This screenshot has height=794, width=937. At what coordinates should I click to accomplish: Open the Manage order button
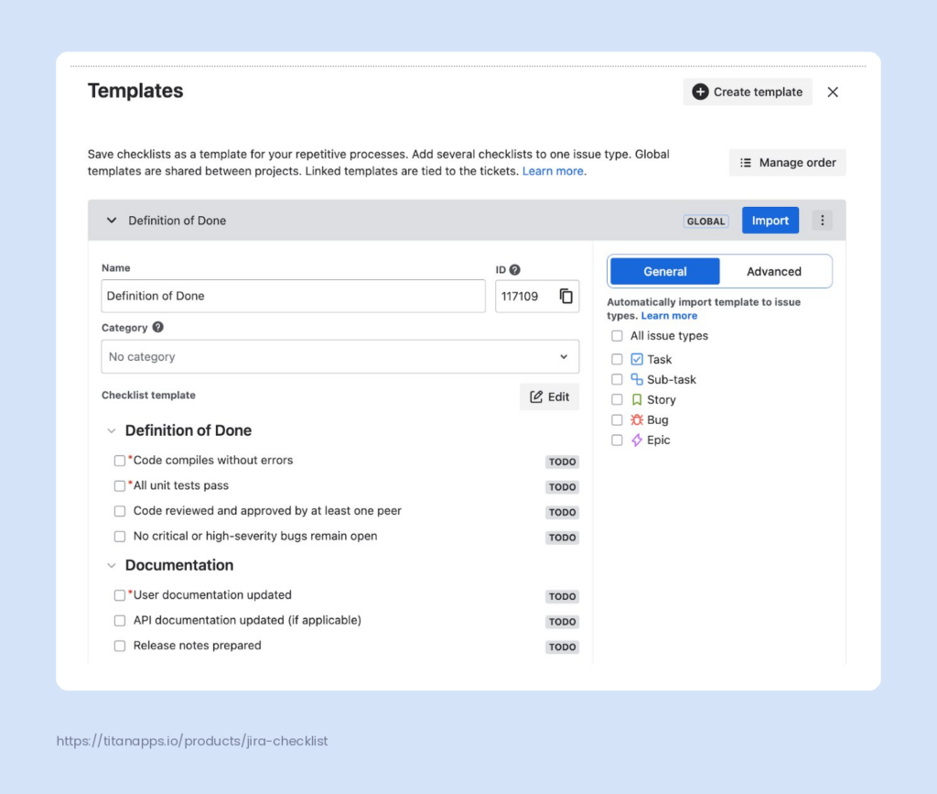point(787,163)
